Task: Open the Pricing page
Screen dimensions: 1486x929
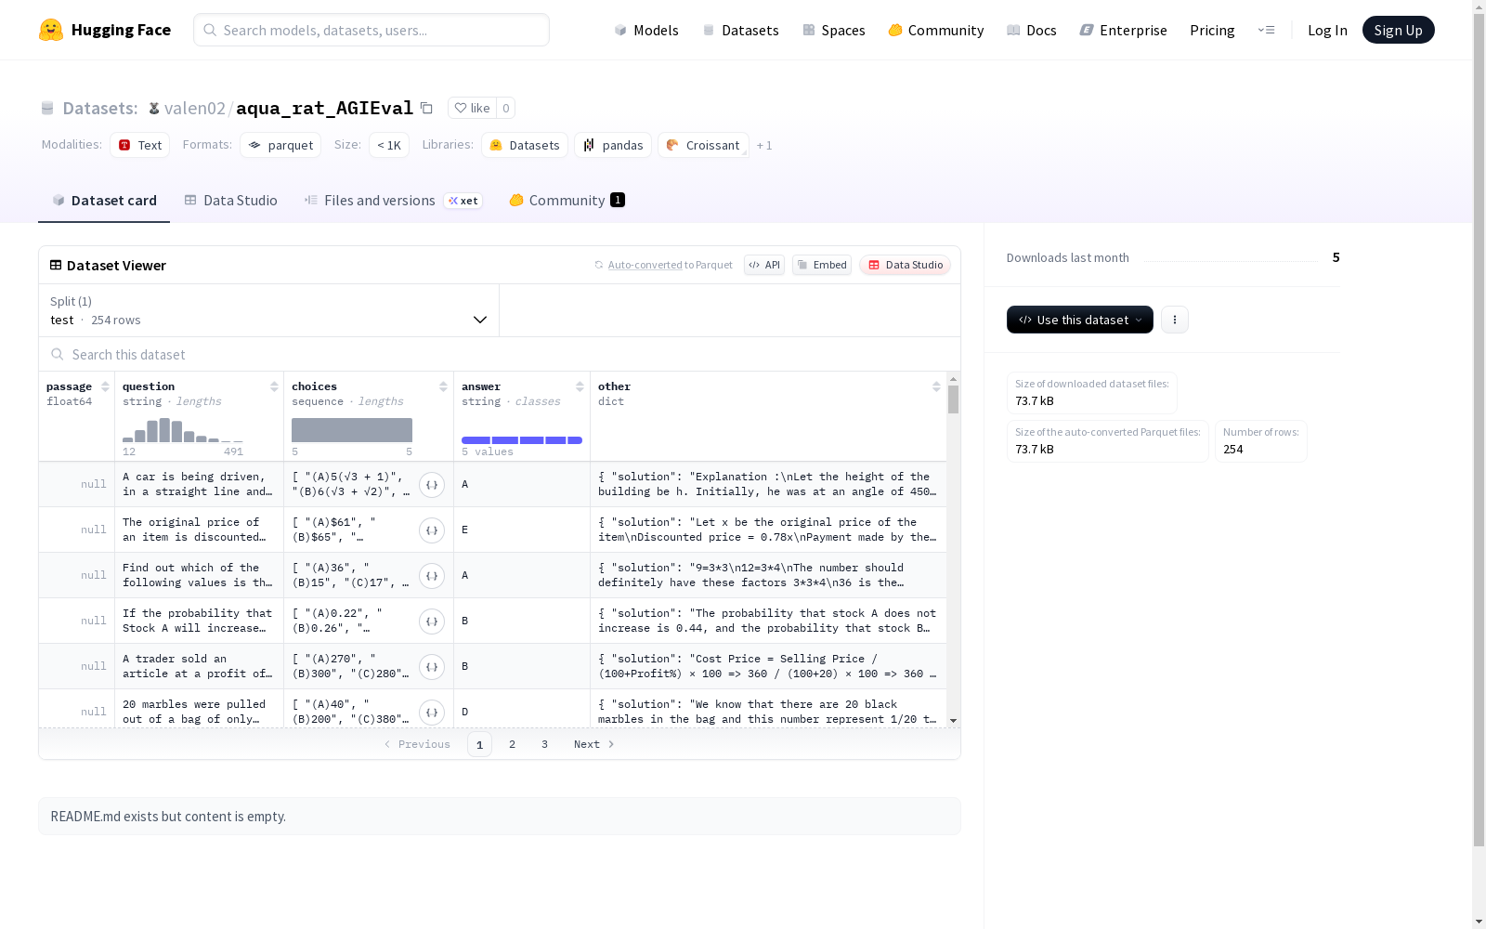Action: tap(1212, 30)
